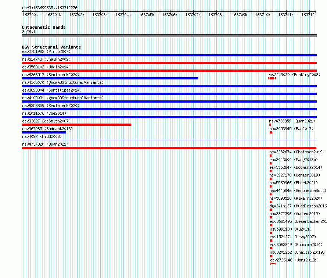Click the esv3893804 (Suktitipat2014) label
The width and height of the screenshot is (327, 278).
(52, 90)
